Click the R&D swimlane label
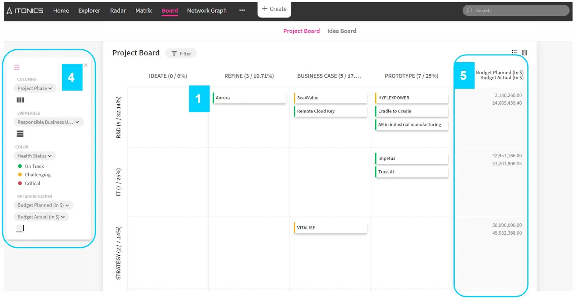The width and height of the screenshot is (576, 300). tap(118, 117)
